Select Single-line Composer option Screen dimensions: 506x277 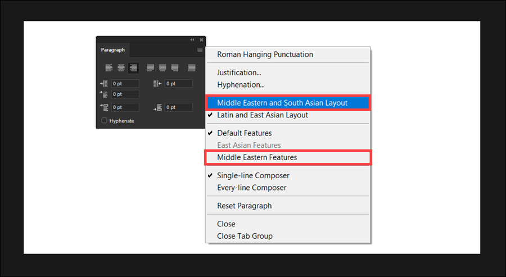[288, 176]
